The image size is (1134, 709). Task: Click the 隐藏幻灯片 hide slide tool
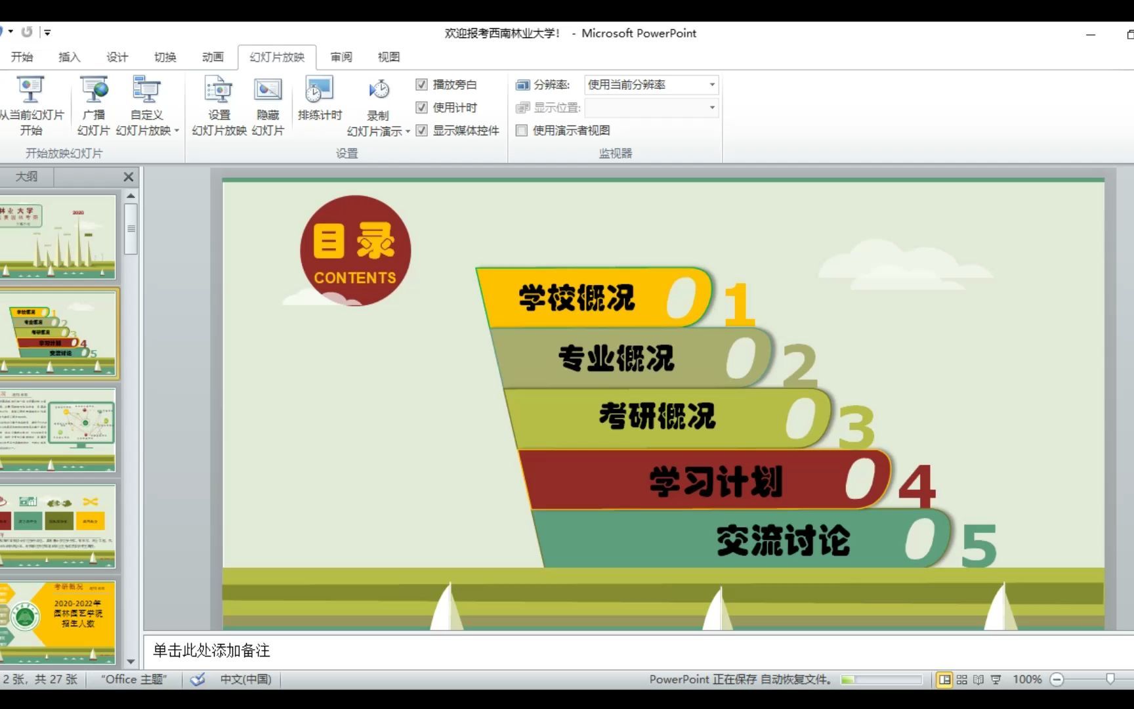pyautogui.click(x=267, y=105)
